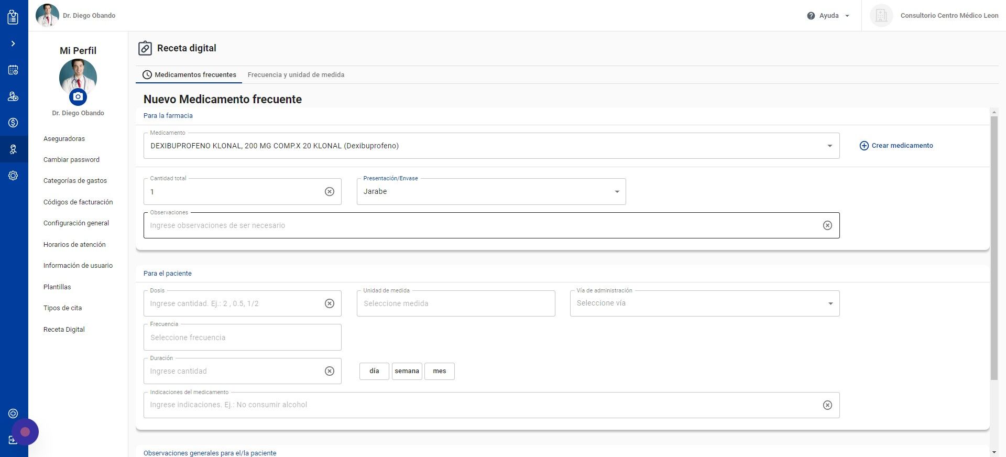
Task: Click the logout icon at sidebar bottom
Action: (x=13, y=440)
